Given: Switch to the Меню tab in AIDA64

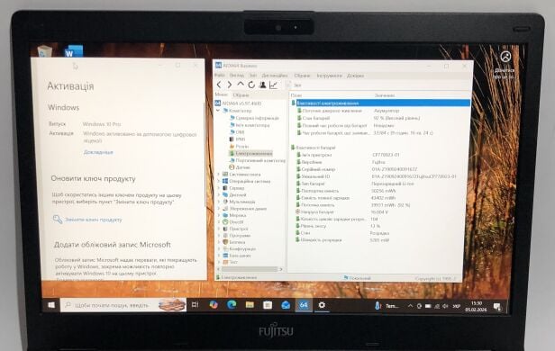Looking at the screenshot, I should [222, 94].
